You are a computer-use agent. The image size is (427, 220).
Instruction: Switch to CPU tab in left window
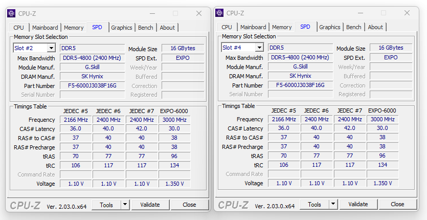click(18, 28)
